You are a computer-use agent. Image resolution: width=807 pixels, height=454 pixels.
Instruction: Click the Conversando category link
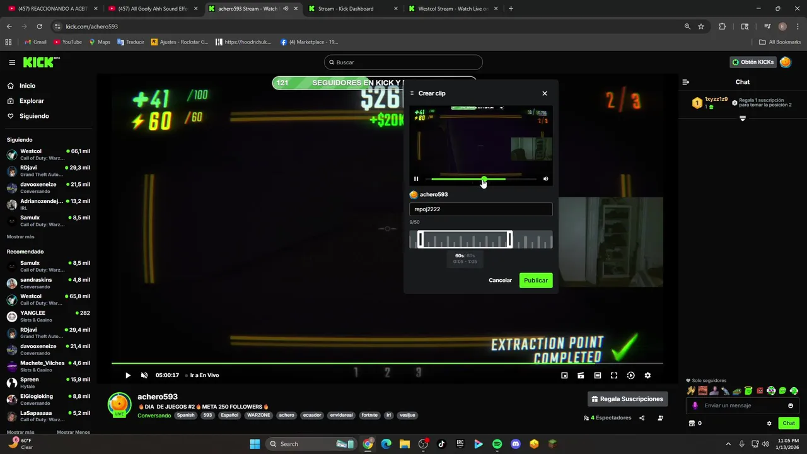click(x=154, y=416)
